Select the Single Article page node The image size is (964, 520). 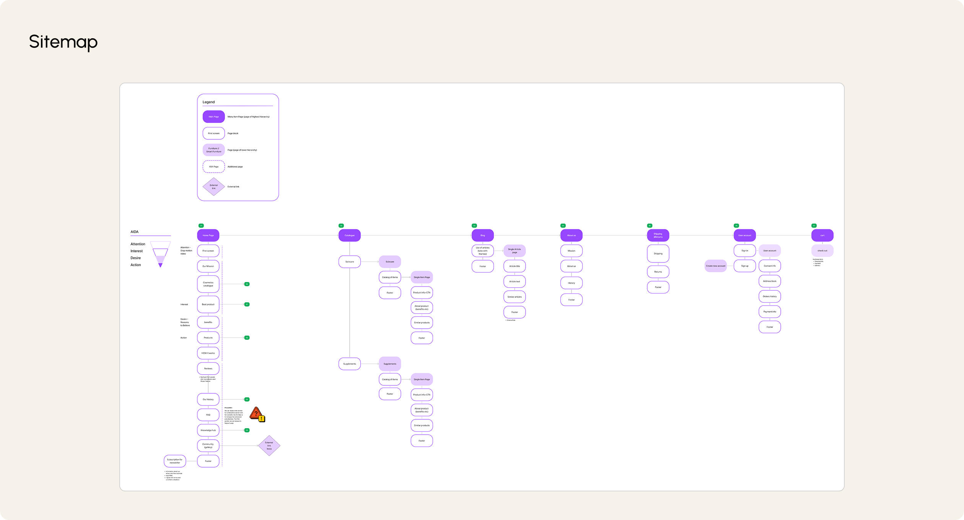pyautogui.click(x=514, y=251)
